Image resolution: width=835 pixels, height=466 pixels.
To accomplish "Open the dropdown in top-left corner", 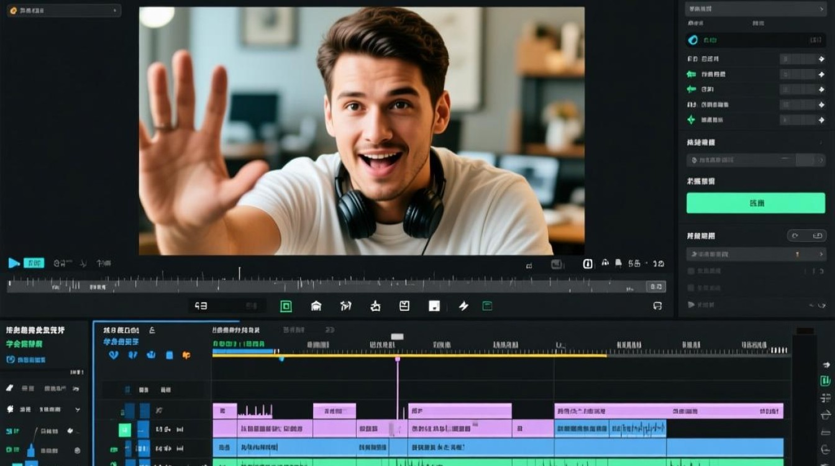I will coord(63,11).
